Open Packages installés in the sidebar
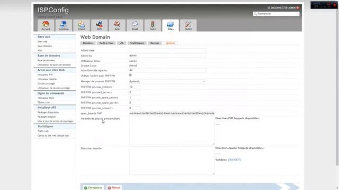 pos(47,117)
